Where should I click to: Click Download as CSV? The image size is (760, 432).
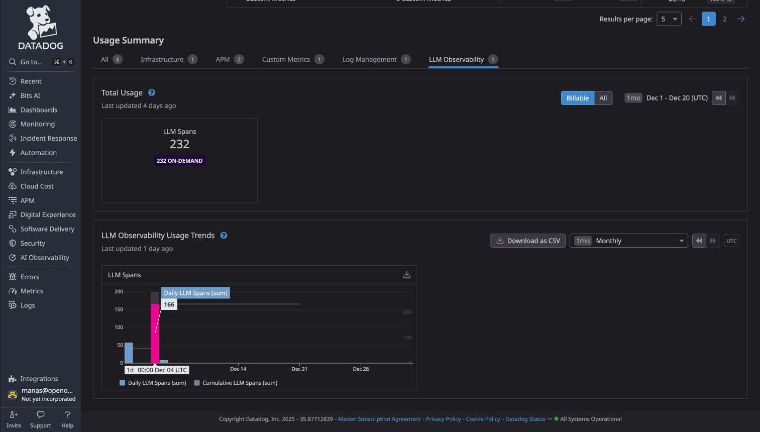click(527, 241)
